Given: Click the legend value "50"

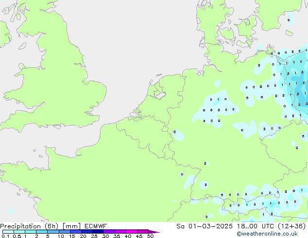Looking at the screenshot, I should (x=150, y=236).
